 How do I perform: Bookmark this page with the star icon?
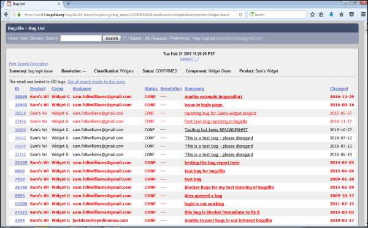click(312, 15)
